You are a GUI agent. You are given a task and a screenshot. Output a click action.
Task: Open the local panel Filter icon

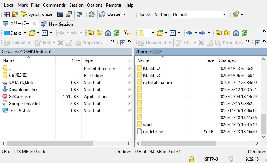click(44, 33)
